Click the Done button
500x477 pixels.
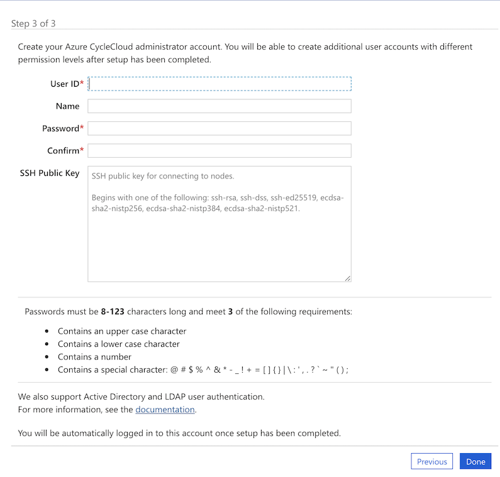(475, 461)
